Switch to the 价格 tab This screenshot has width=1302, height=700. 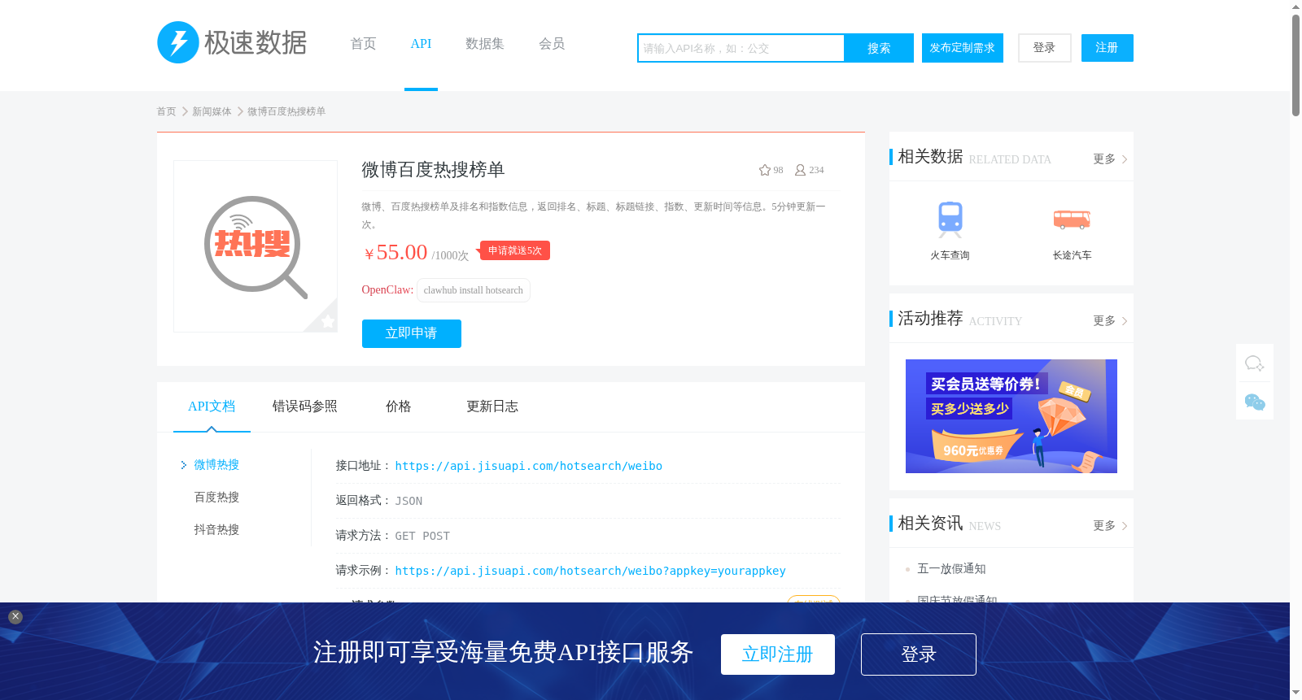tap(399, 407)
